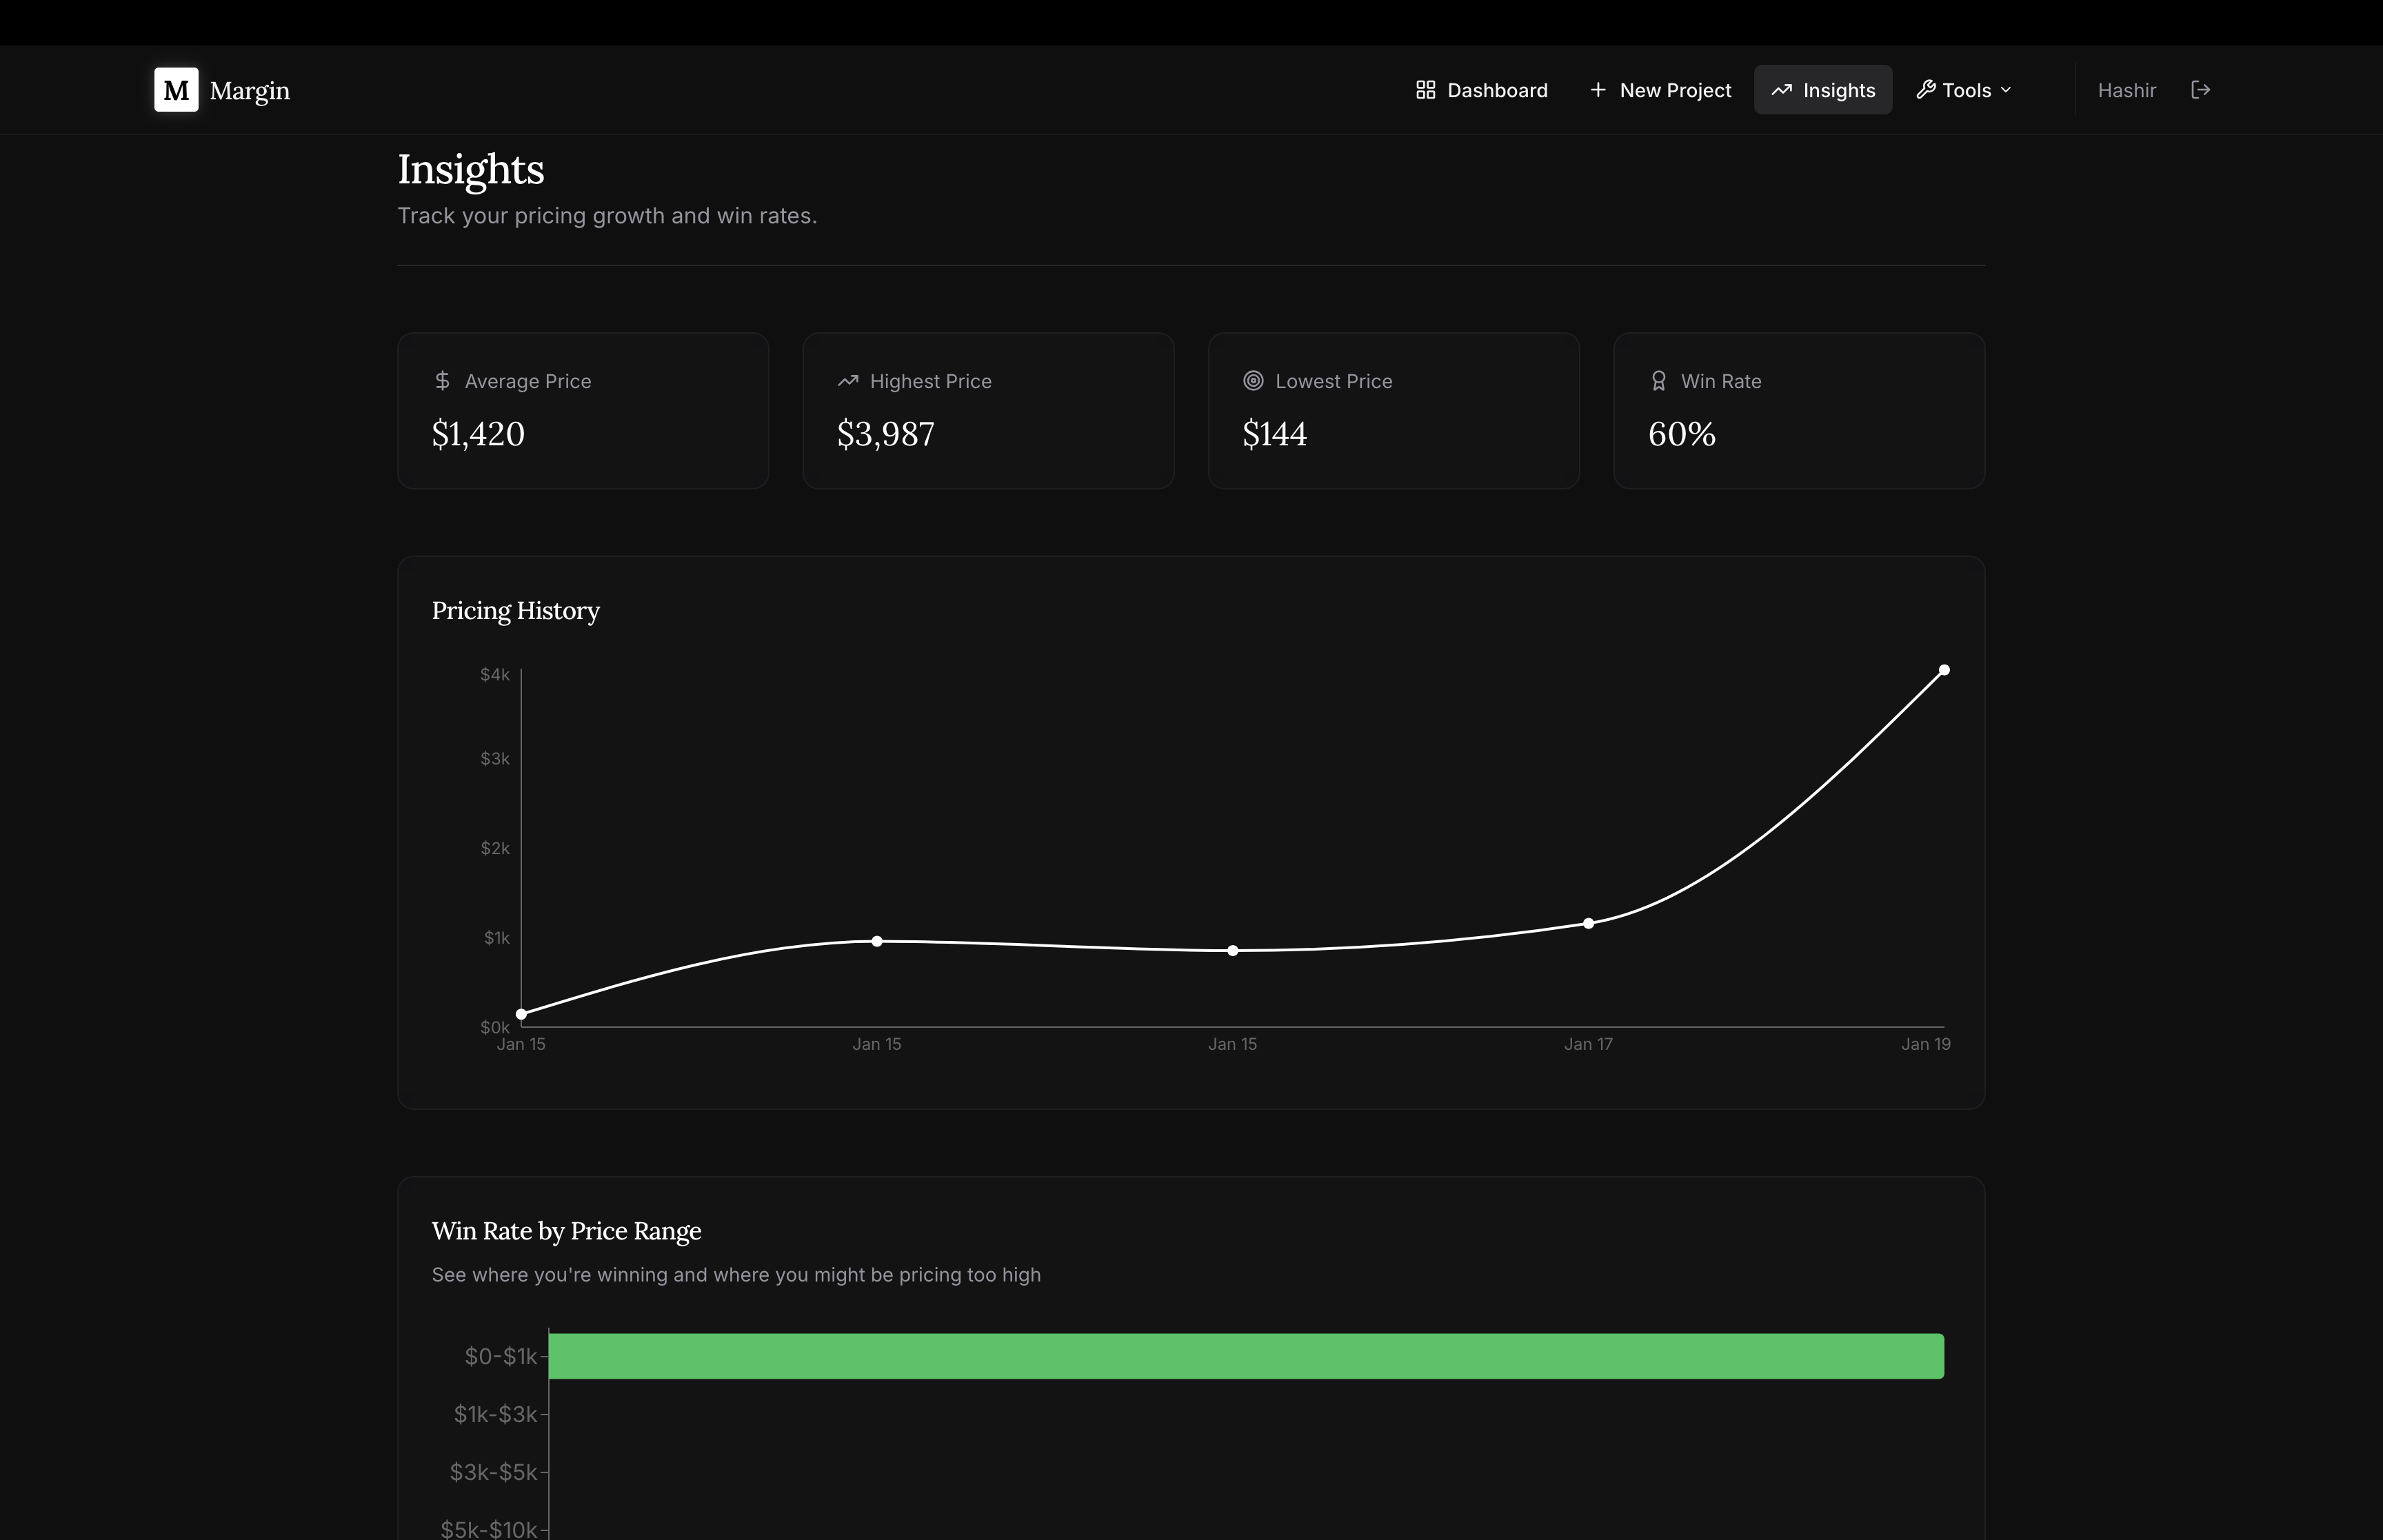Open the Dashboard page
This screenshot has width=2383, height=1540.
[x=1482, y=90]
